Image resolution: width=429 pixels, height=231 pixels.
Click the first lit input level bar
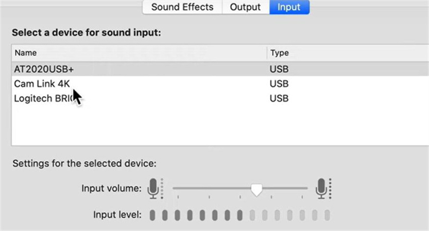pos(153,215)
